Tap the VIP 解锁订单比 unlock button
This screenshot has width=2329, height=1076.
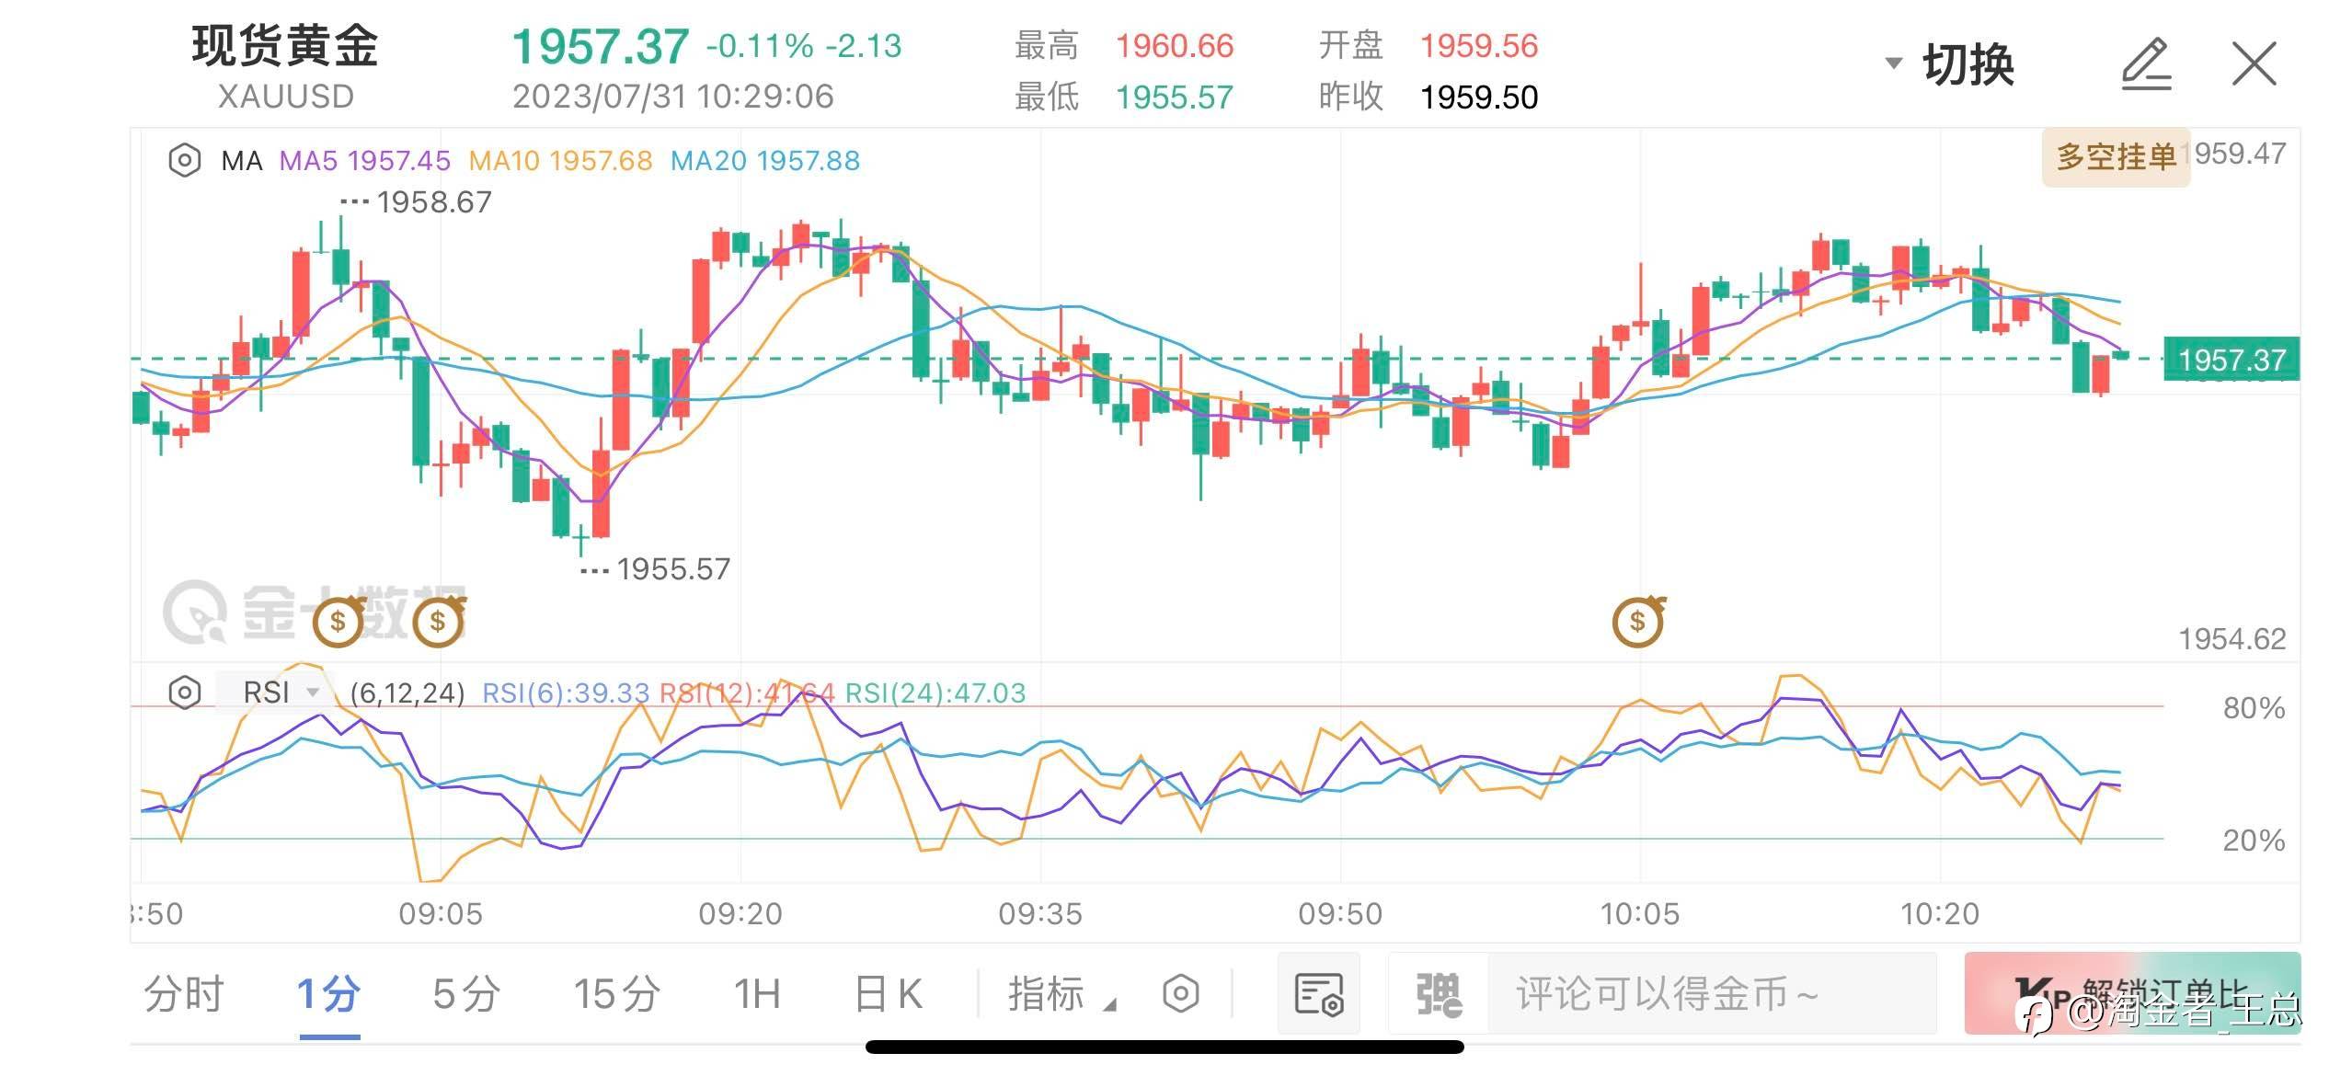[x=2131, y=994]
